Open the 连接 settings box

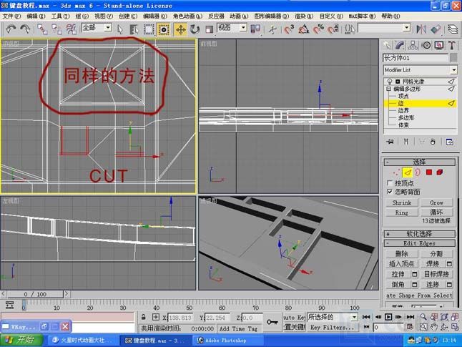pyautogui.click(x=449, y=285)
